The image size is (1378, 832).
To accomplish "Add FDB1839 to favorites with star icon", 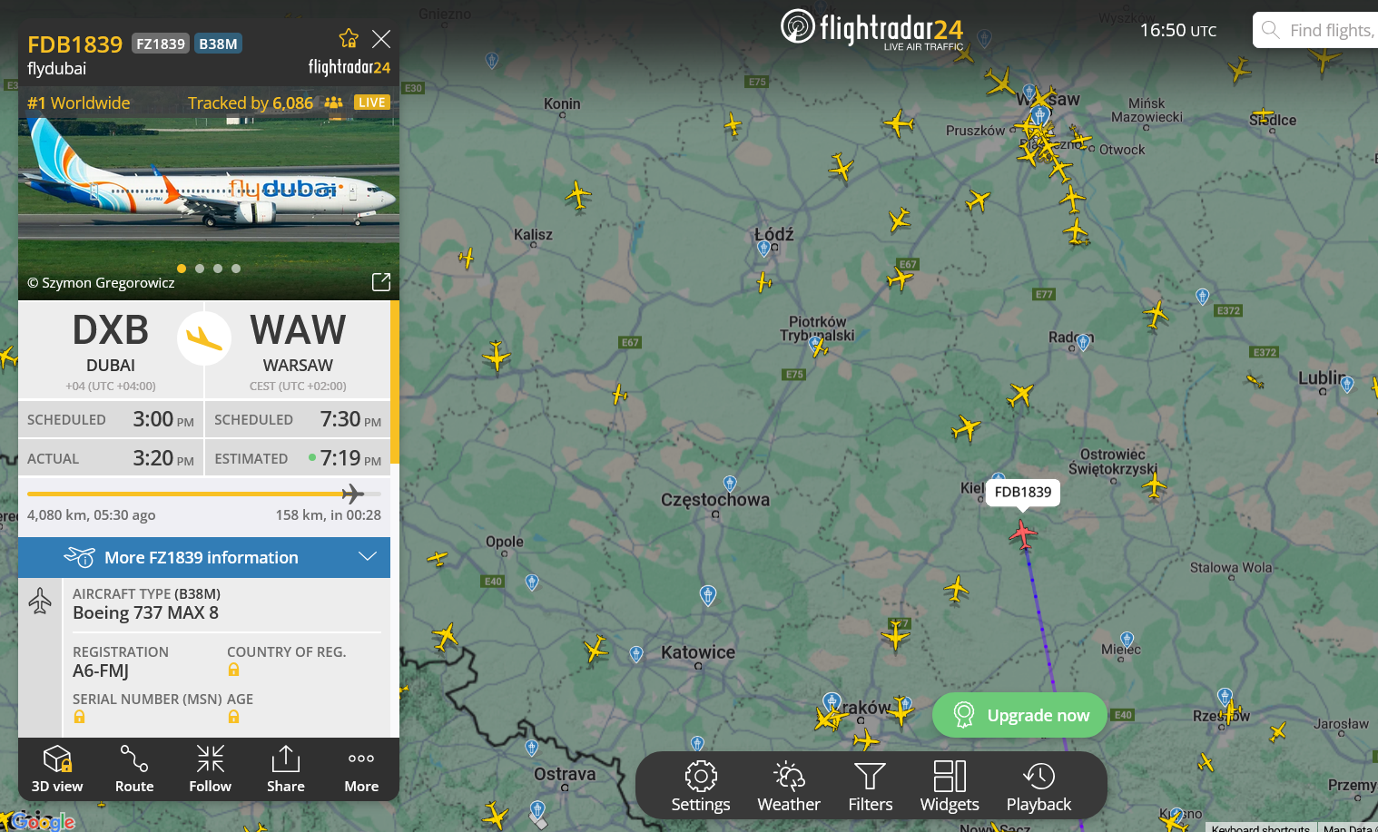I will click(x=349, y=38).
